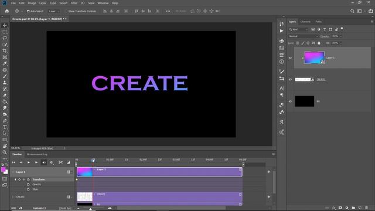Click the Home icon in options bar

7,11
